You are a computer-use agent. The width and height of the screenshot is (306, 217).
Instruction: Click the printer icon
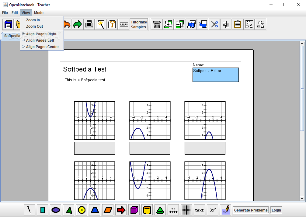[89, 24]
